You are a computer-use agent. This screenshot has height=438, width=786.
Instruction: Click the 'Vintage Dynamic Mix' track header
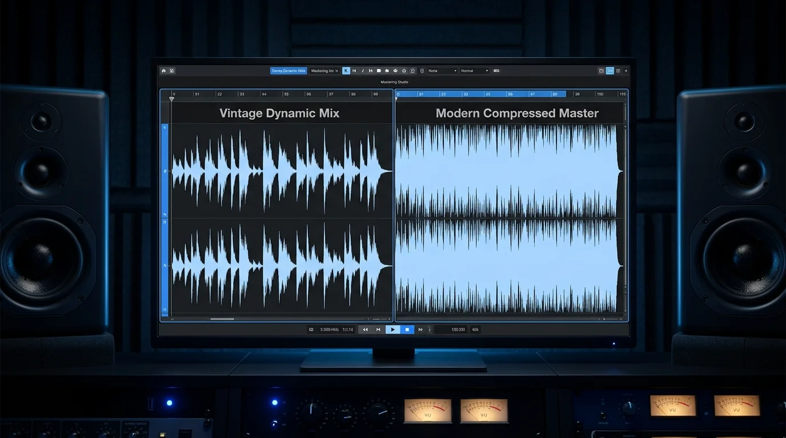pos(279,113)
